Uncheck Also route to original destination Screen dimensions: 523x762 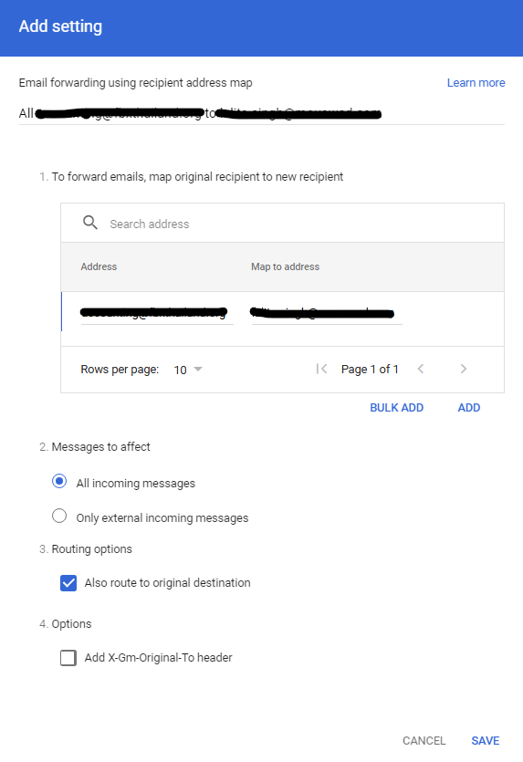pyautogui.click(x=68, y=583)
